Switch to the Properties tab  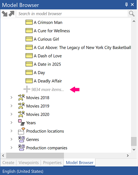52,162
